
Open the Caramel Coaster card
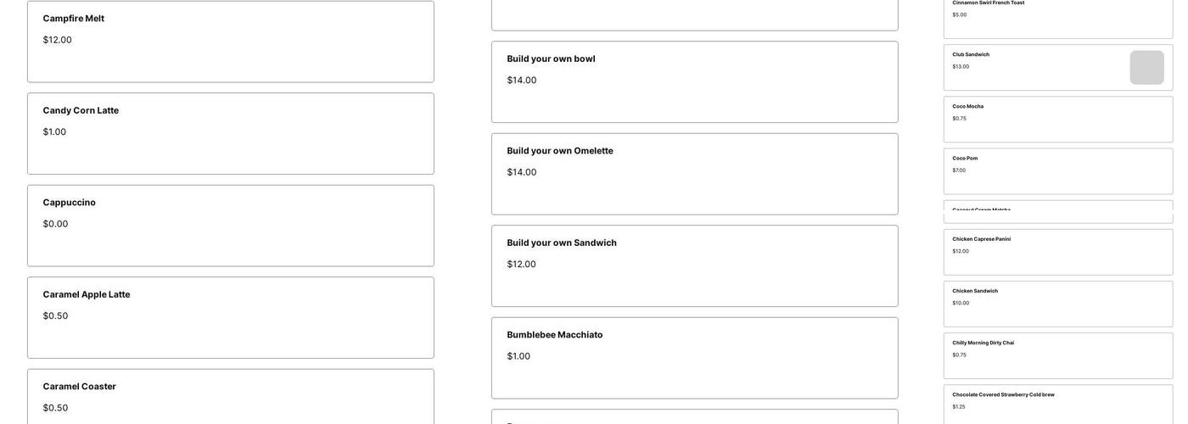coord(230,397)
